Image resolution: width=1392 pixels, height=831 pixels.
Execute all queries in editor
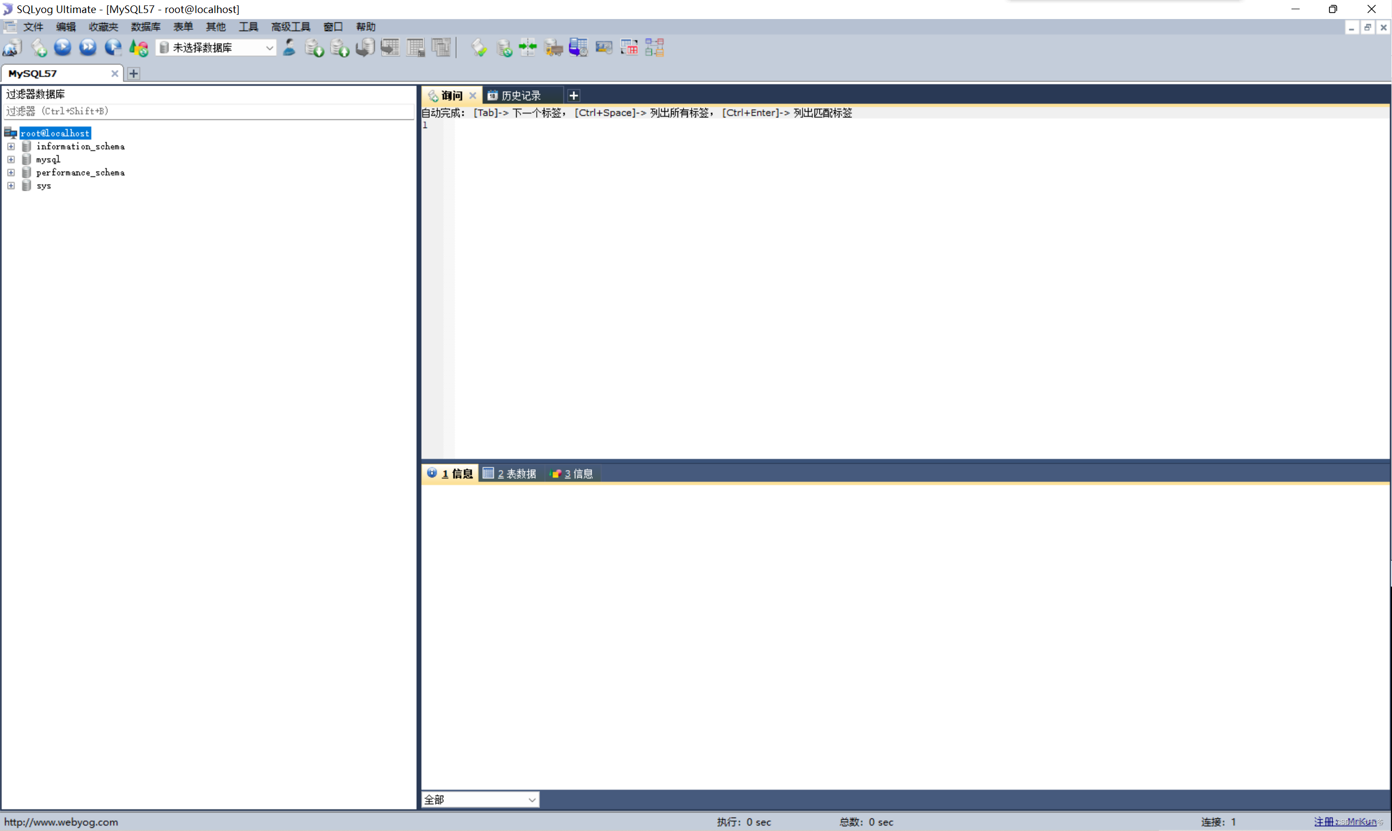(x=88, y=48)
